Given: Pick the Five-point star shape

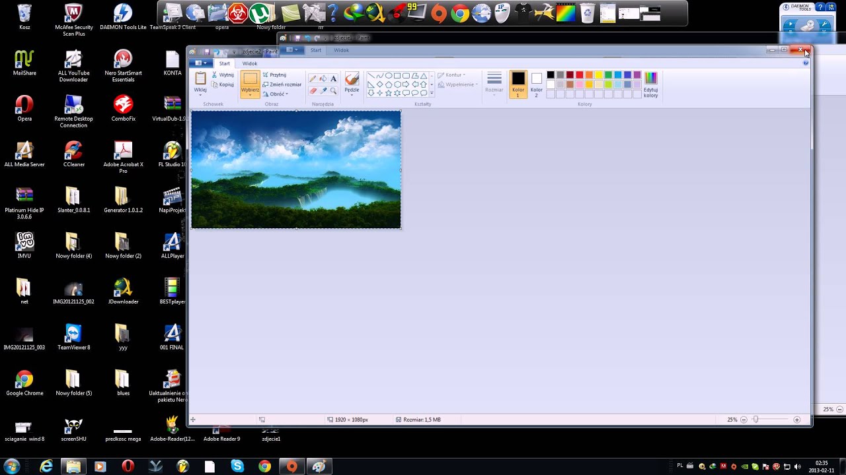Looking at the screenshot, I should (x=388, y=93).
